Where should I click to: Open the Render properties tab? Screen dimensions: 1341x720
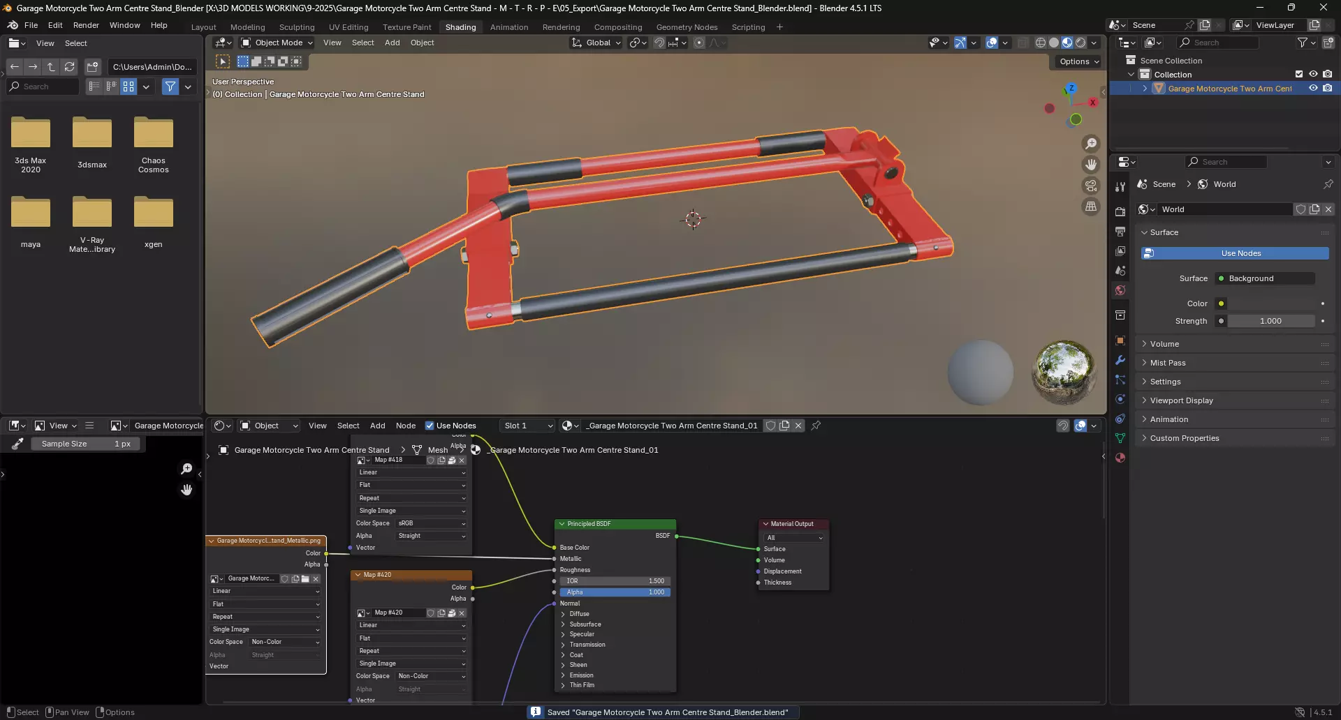coord(1120,212)
